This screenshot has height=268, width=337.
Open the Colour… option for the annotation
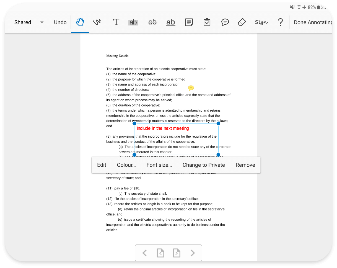[x=126, y=165]
